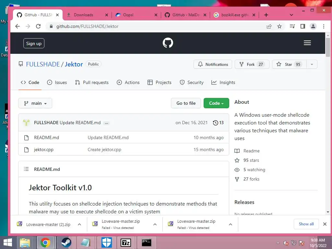Open the Jektor repository name link

click(74, 64)
